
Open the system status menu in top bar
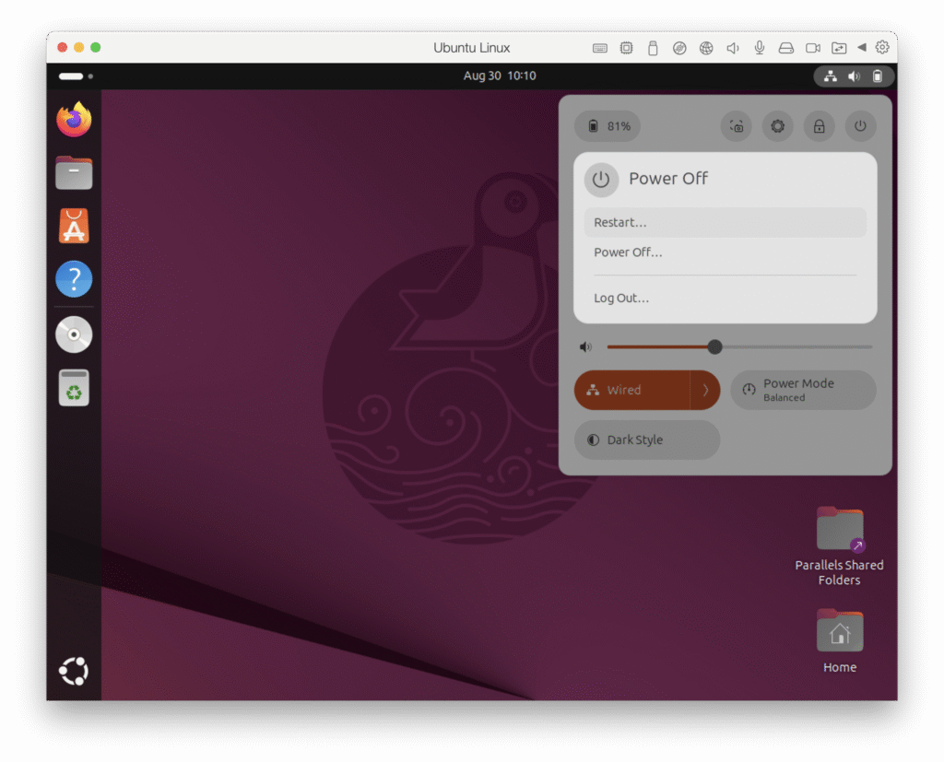coord(854,76)
